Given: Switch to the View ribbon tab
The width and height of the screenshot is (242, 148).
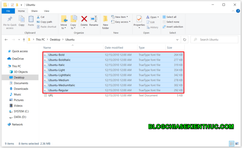Looking at the screenshot, I should click(x=46, y=11).
